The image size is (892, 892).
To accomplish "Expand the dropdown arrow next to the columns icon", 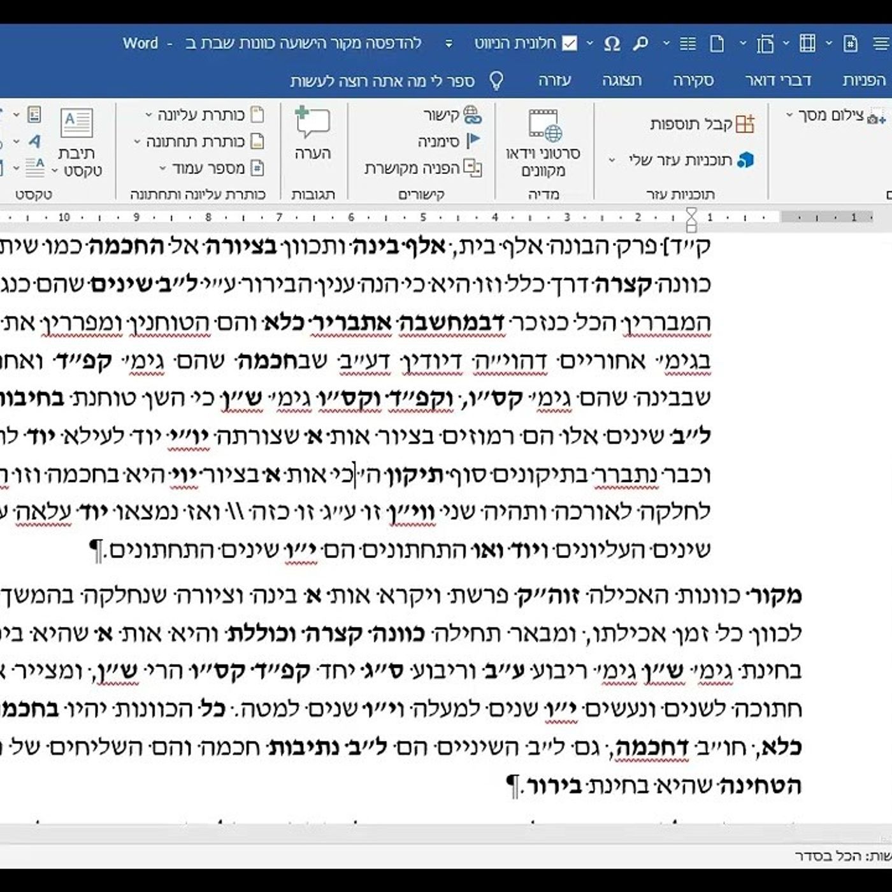I will pyautogui.click(x=666, y=43).
